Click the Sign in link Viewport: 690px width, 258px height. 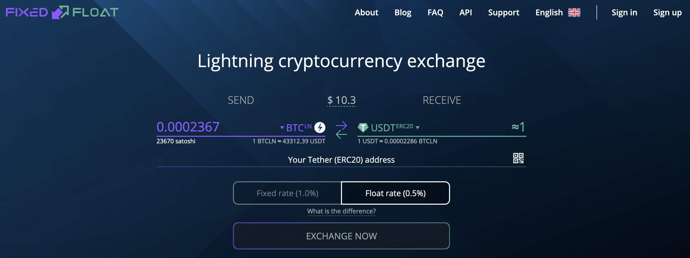pyautogui.click(x=624, y=13)
